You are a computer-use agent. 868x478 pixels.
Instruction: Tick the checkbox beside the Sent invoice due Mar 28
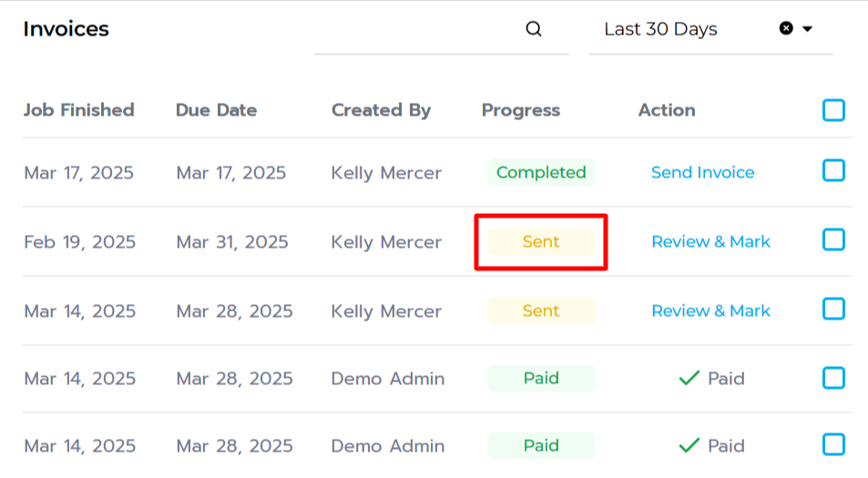pos(833,309)
